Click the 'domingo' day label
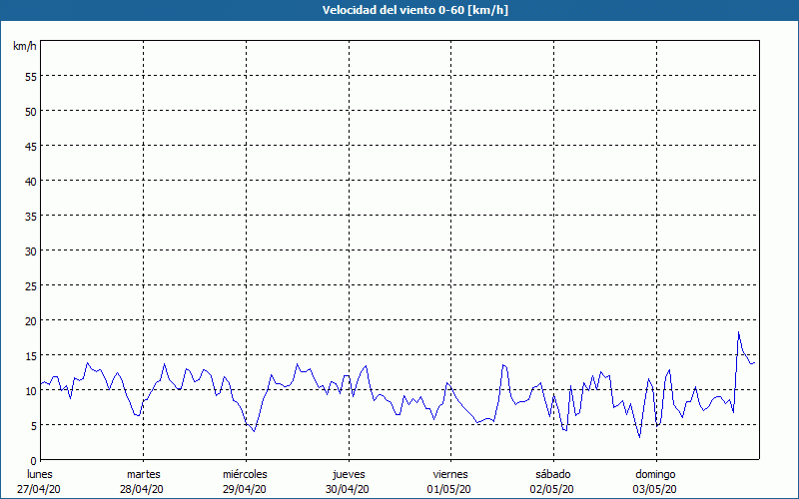Viewport: 799px width, 499px height. 655,474
